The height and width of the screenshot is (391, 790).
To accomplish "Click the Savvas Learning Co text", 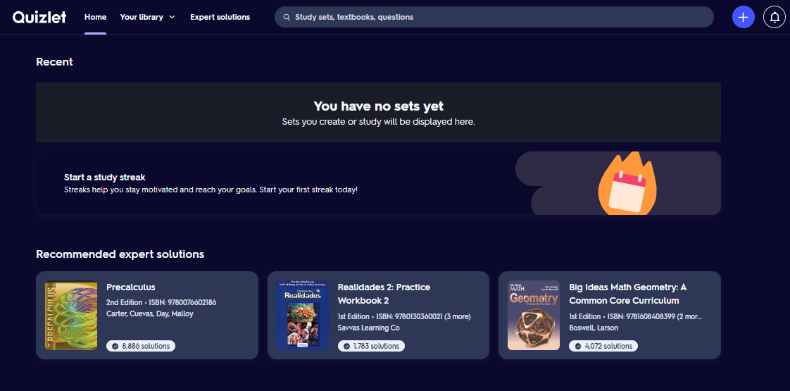I will coord(368,328).
